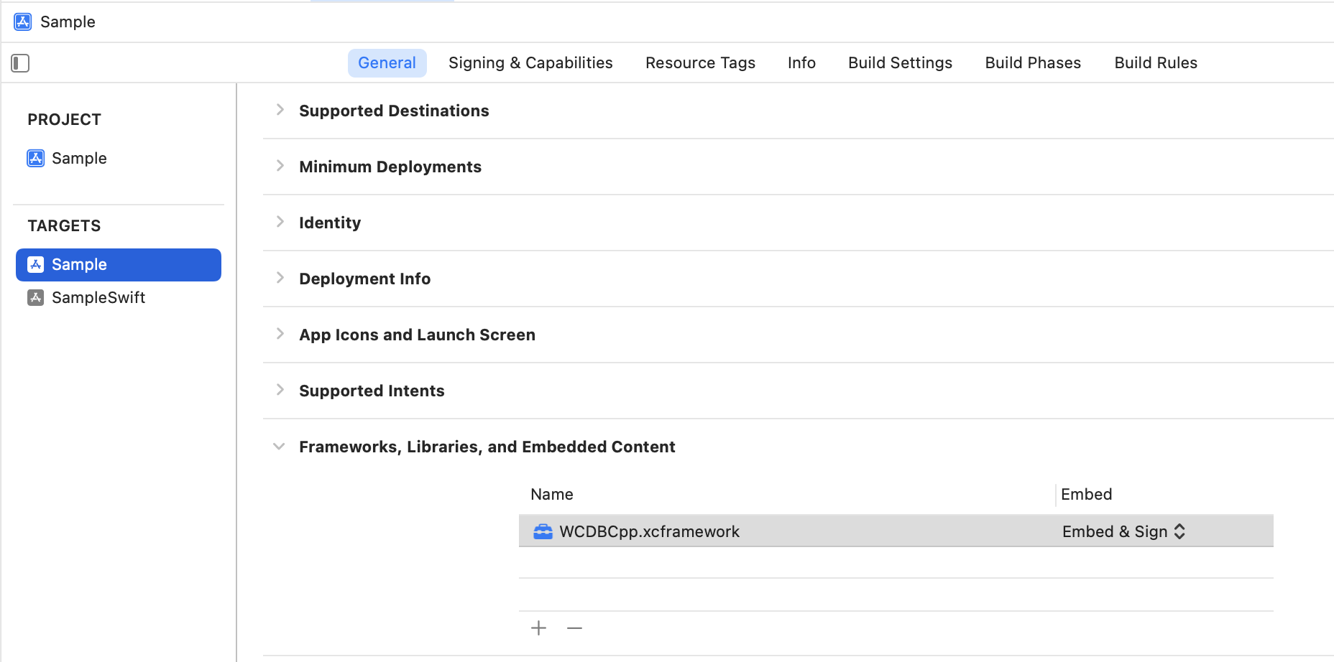Click the app icon of Sample target

click(36, 264)
